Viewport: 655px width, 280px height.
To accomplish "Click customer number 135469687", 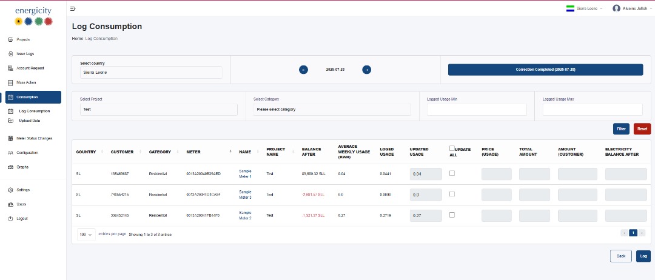I will click(119, 173).
